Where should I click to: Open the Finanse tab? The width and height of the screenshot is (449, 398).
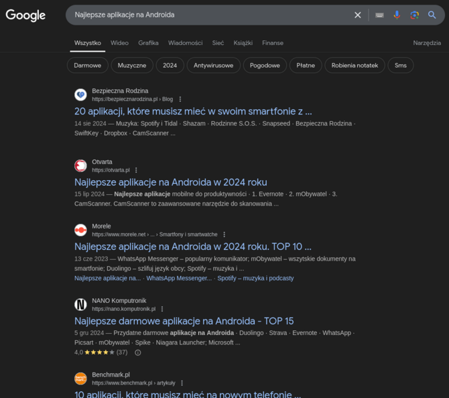273,43
